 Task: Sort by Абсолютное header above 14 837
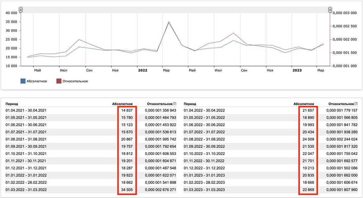point(122,104)
